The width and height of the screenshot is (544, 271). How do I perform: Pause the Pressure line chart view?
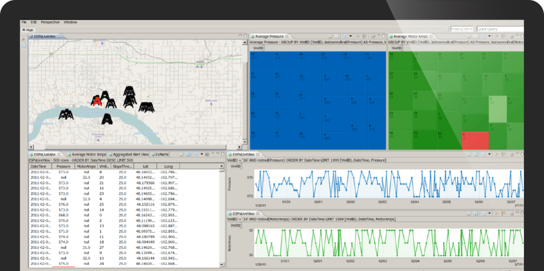tap(485, 154)
